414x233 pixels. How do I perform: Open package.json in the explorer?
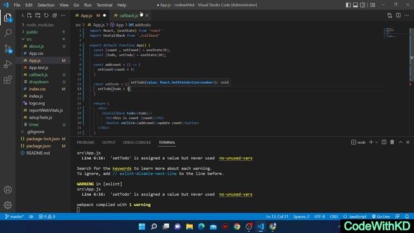[x=38, y=146]
